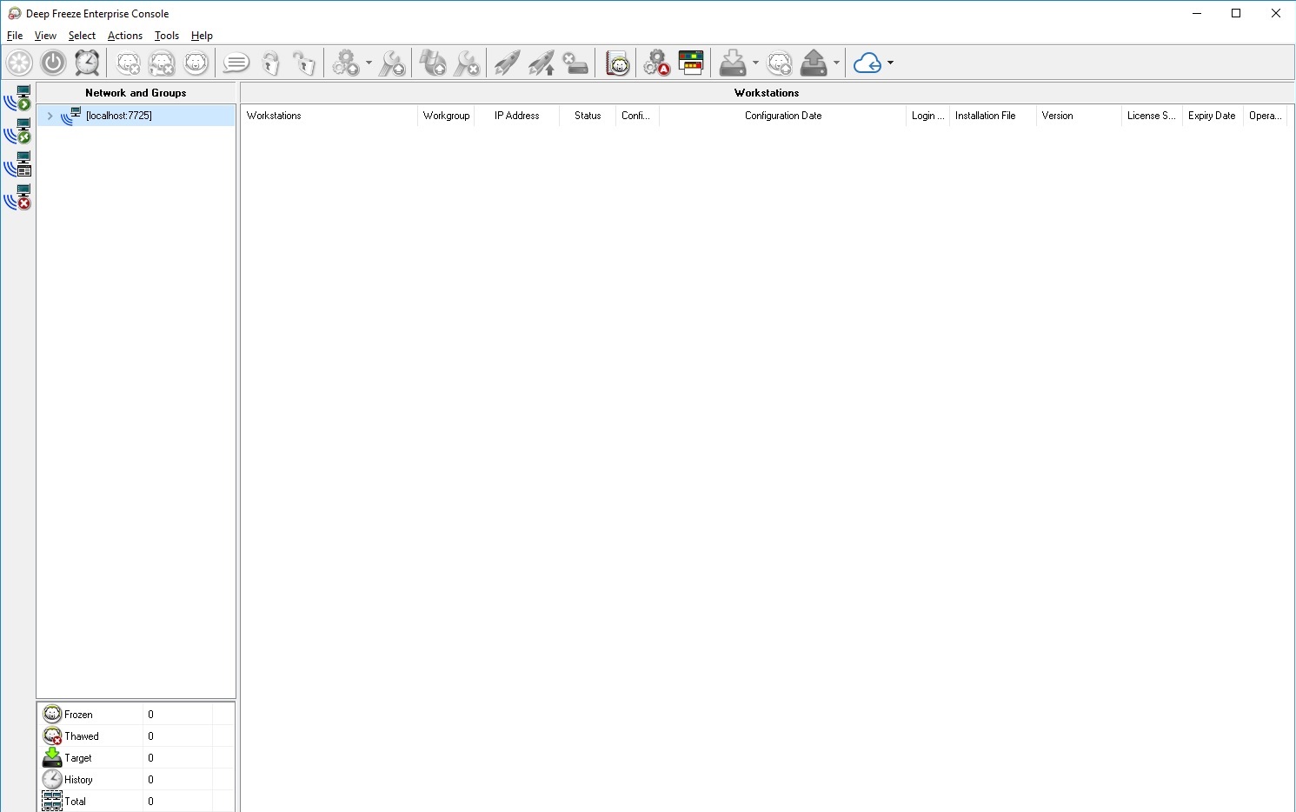1296x812 pixels.
Task: Click the License S... column header
Action: (1152, 116)
